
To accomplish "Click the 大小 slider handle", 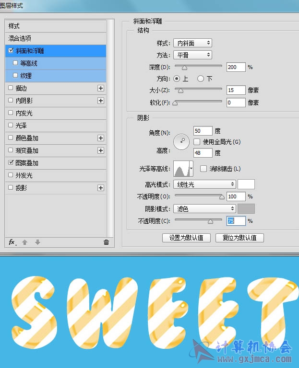I will [180, 91].
